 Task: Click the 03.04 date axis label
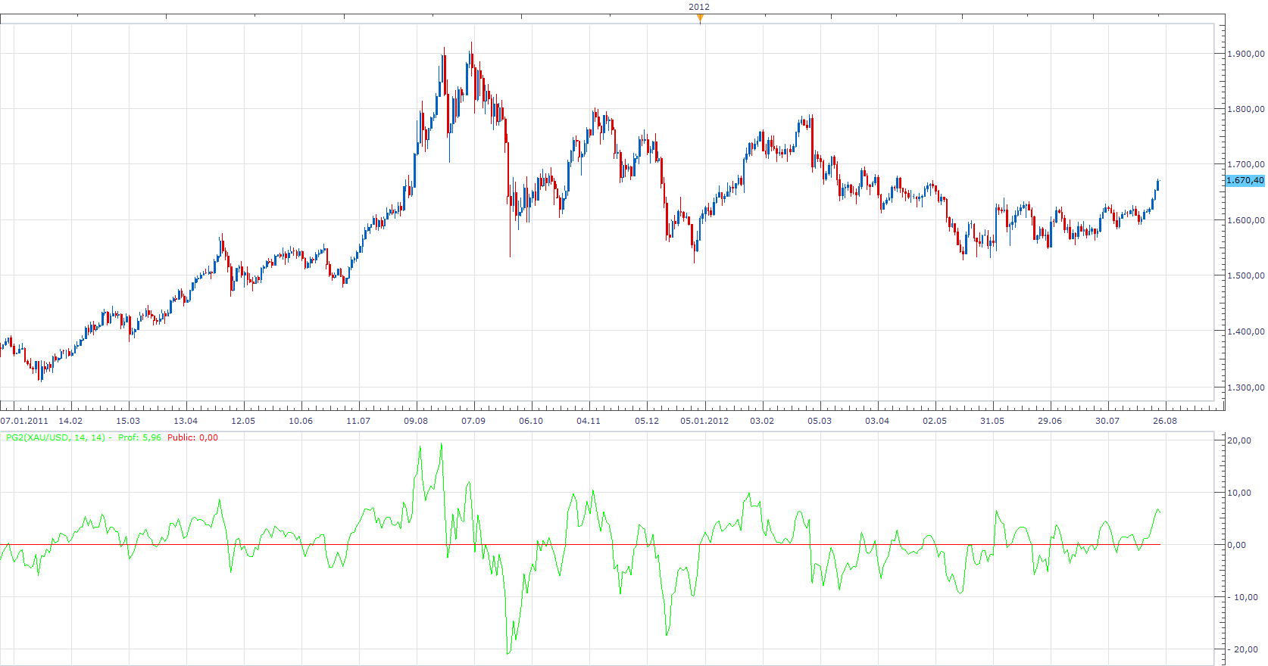click(x=877, y=421)
